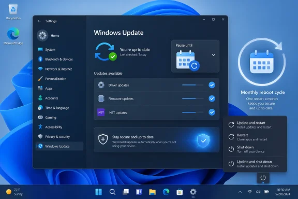Open the clock showing 10:30 AM
This screenshot has width=298, height=199.
click(x=283, y=192)
